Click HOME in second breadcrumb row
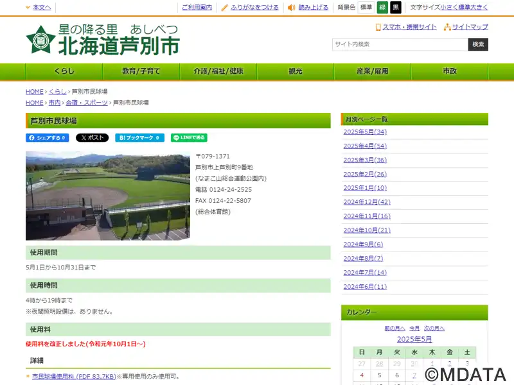 point(35,103)
